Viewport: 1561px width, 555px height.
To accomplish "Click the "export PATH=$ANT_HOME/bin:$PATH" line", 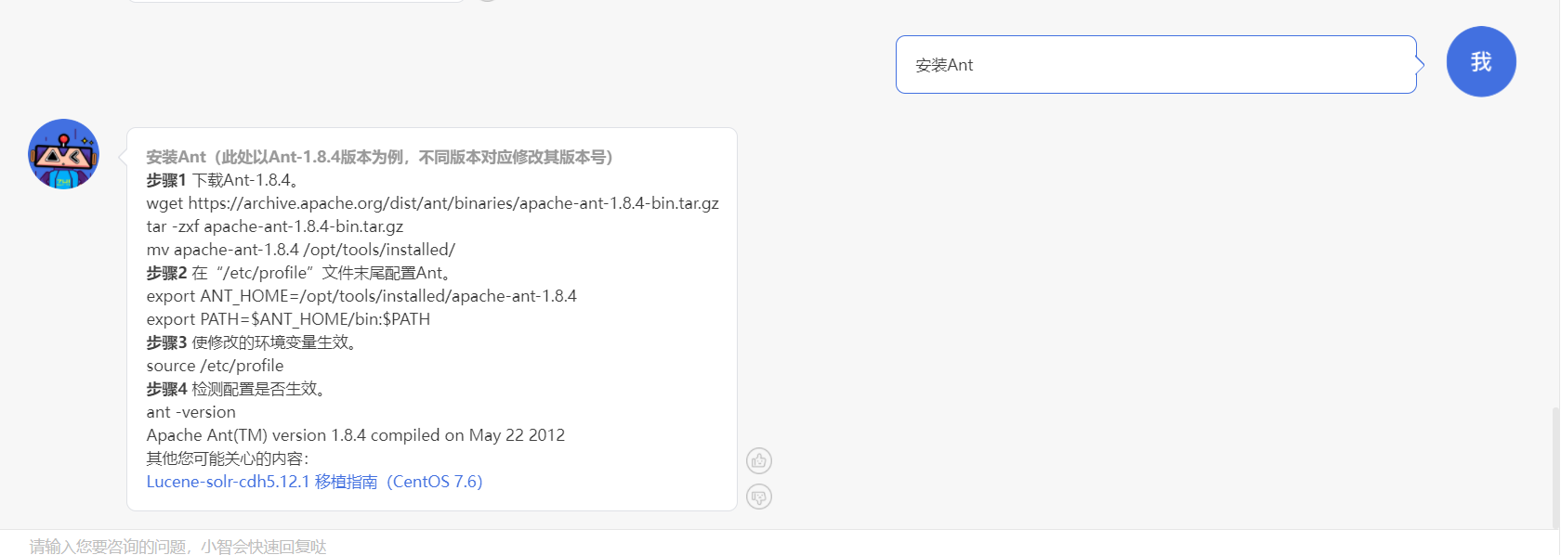I will pyautogui.click(x=288, y=319).
